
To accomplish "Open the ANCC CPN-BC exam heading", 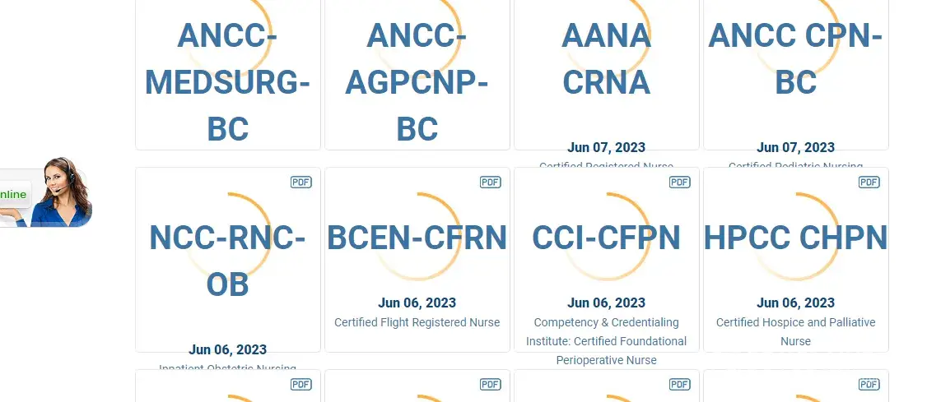I will coord(796,59).
